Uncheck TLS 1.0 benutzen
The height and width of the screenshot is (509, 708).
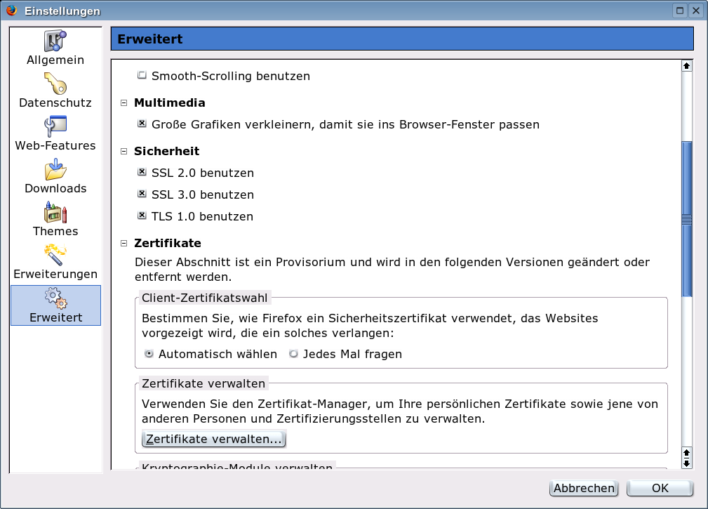coord(142,216)
